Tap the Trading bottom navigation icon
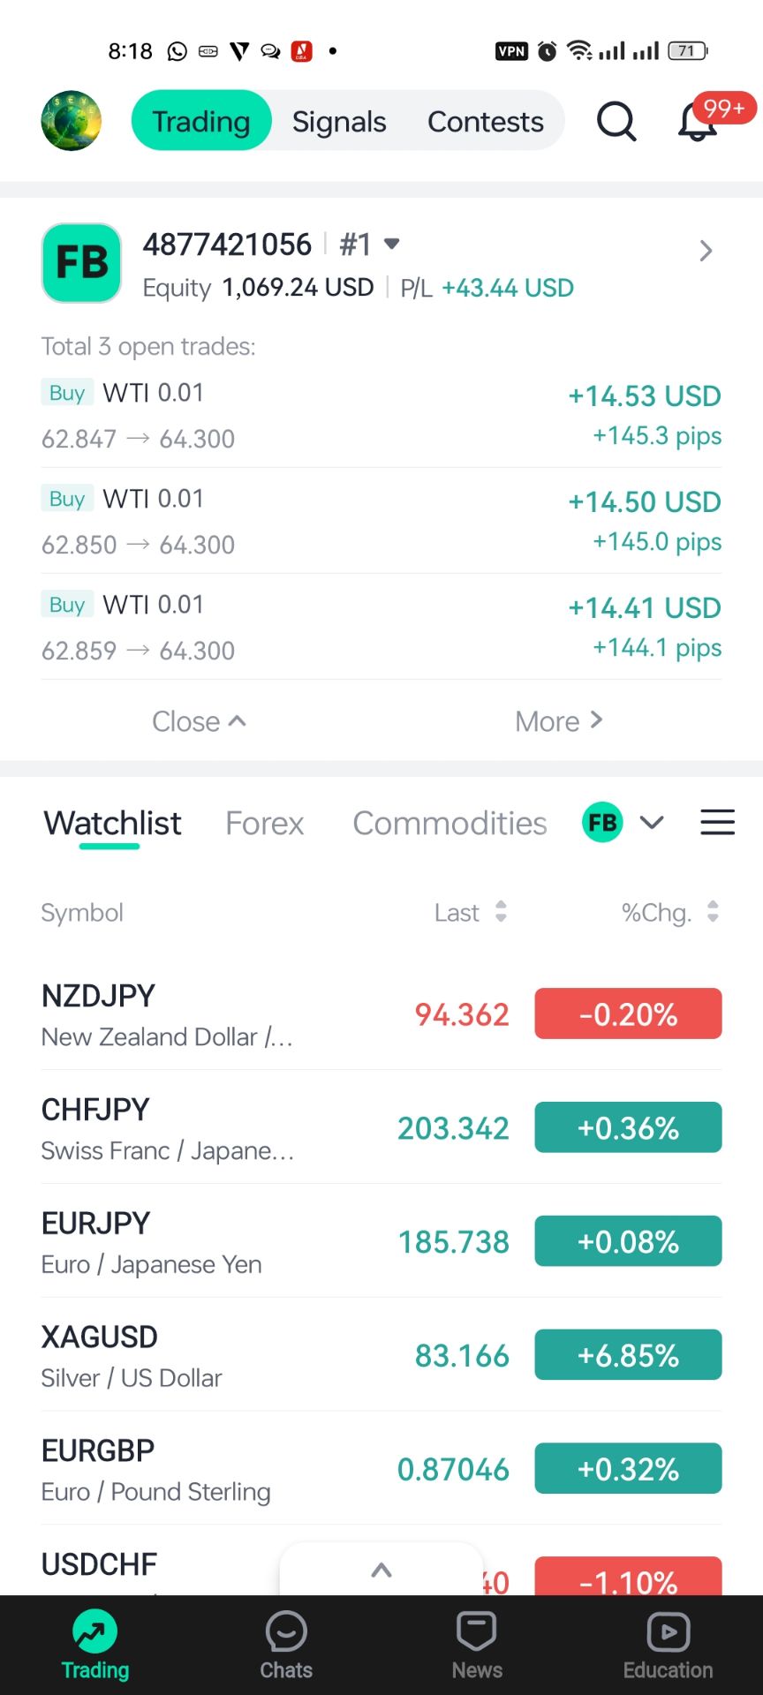 tap(95, 1646)
